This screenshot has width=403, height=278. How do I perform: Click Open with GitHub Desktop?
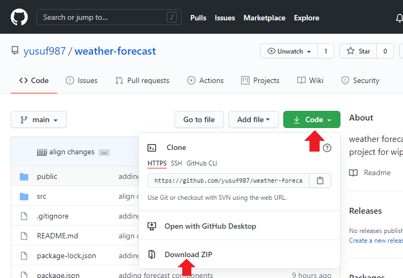coord(210,226)
